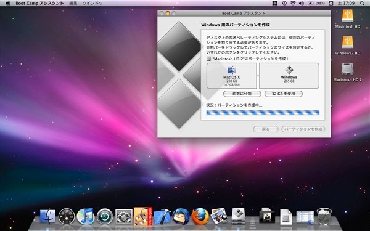Launch Xcode from the Dock
The width and height of the screenshot is (370, 231).
pyautogui.click(x=162, y=216)
